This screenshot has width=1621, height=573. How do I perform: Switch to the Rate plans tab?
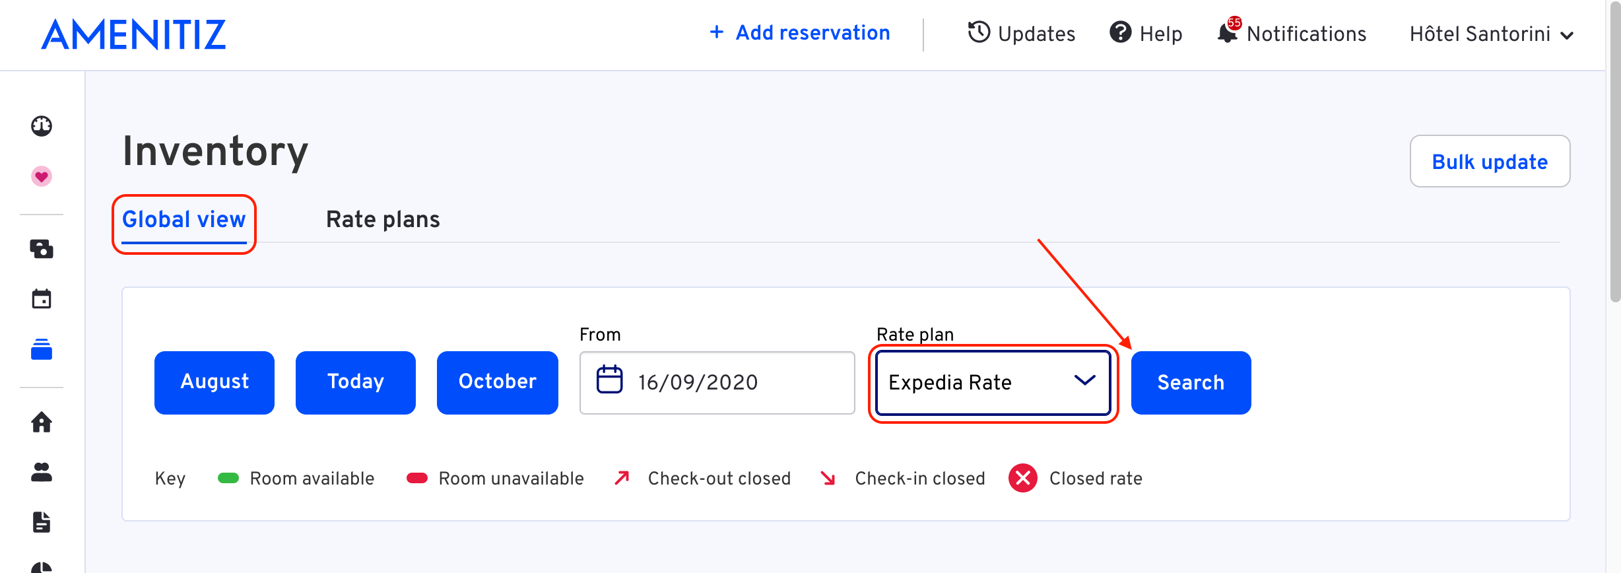tap(383, 219)
